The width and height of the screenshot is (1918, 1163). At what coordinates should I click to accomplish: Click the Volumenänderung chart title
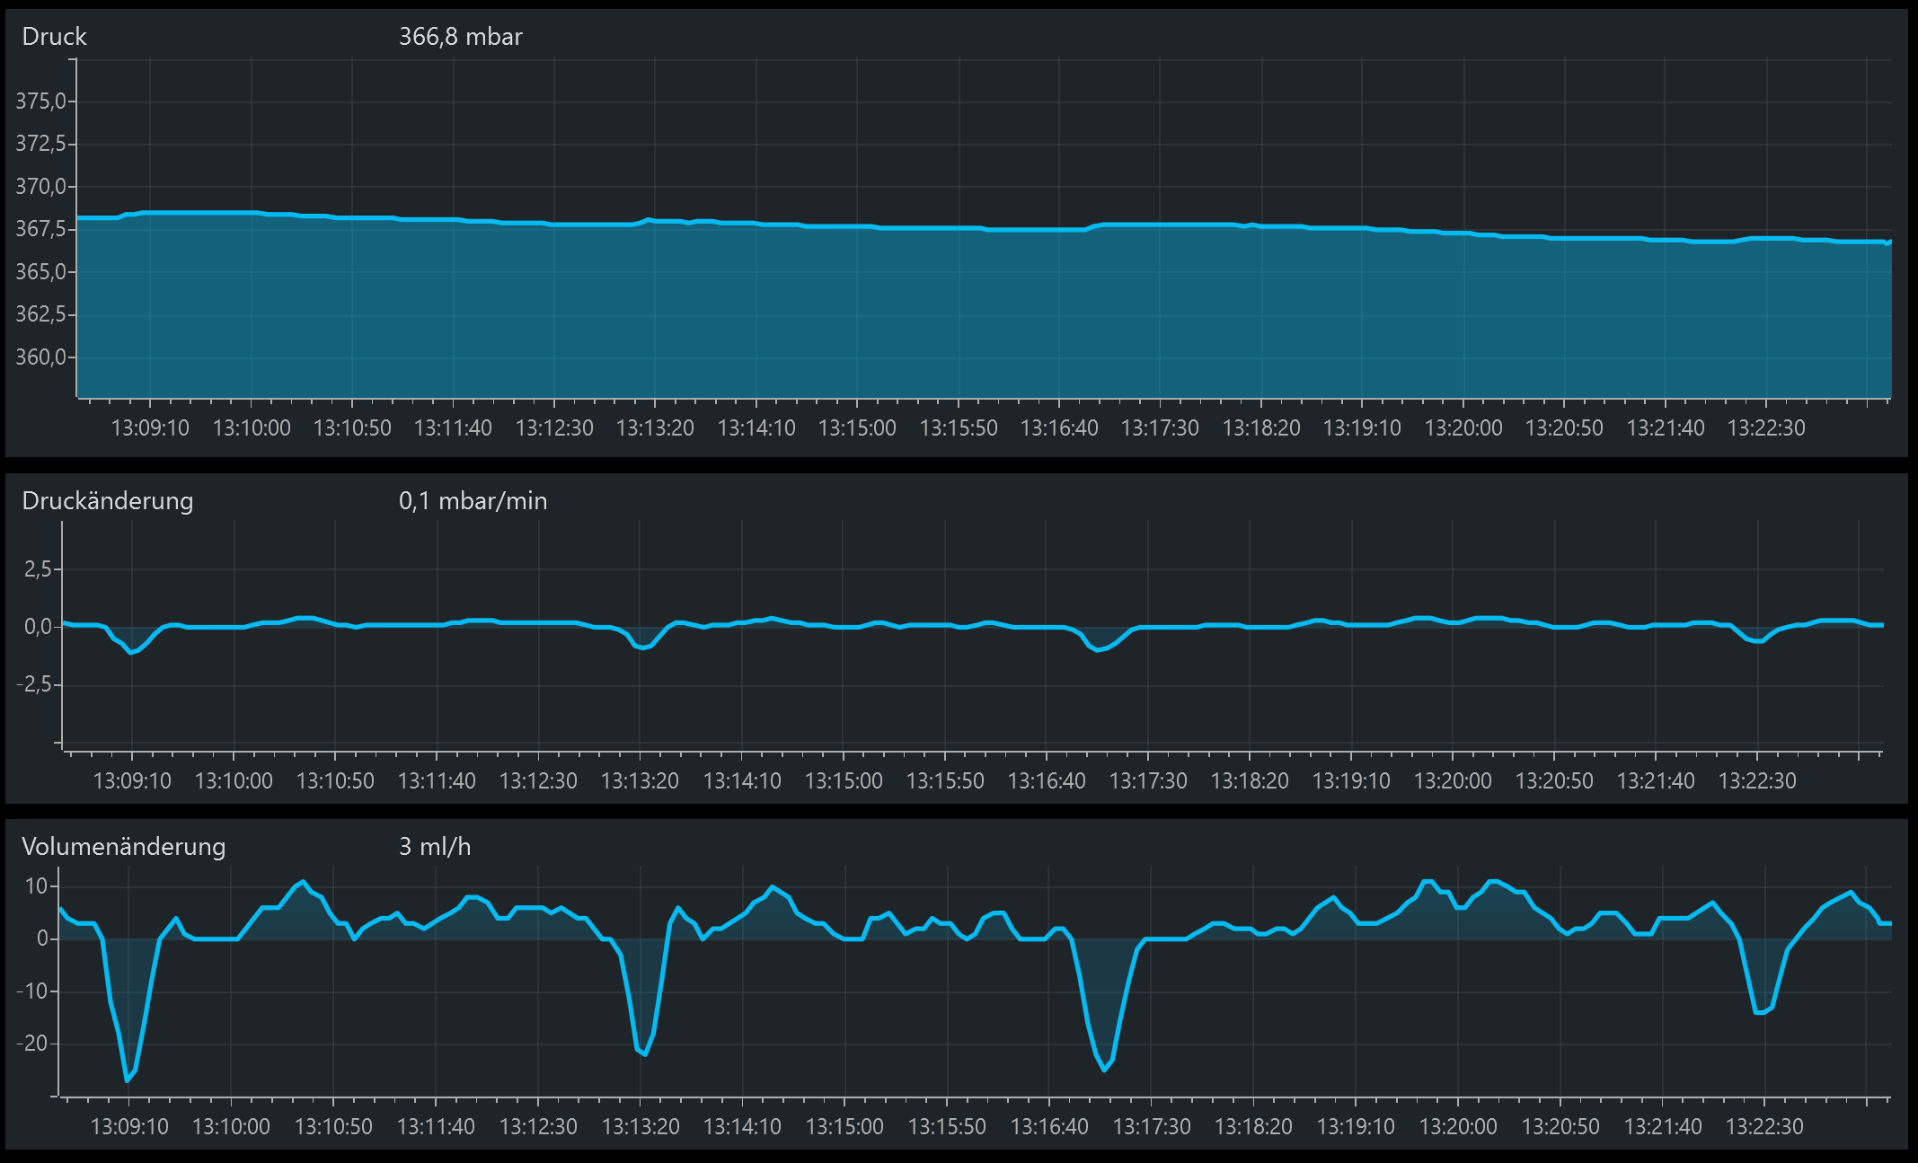[x=123, y=847]
